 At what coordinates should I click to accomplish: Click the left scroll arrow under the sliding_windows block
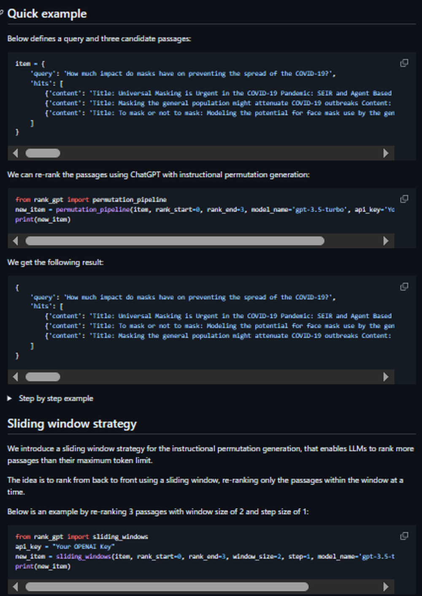click(16, 586)
